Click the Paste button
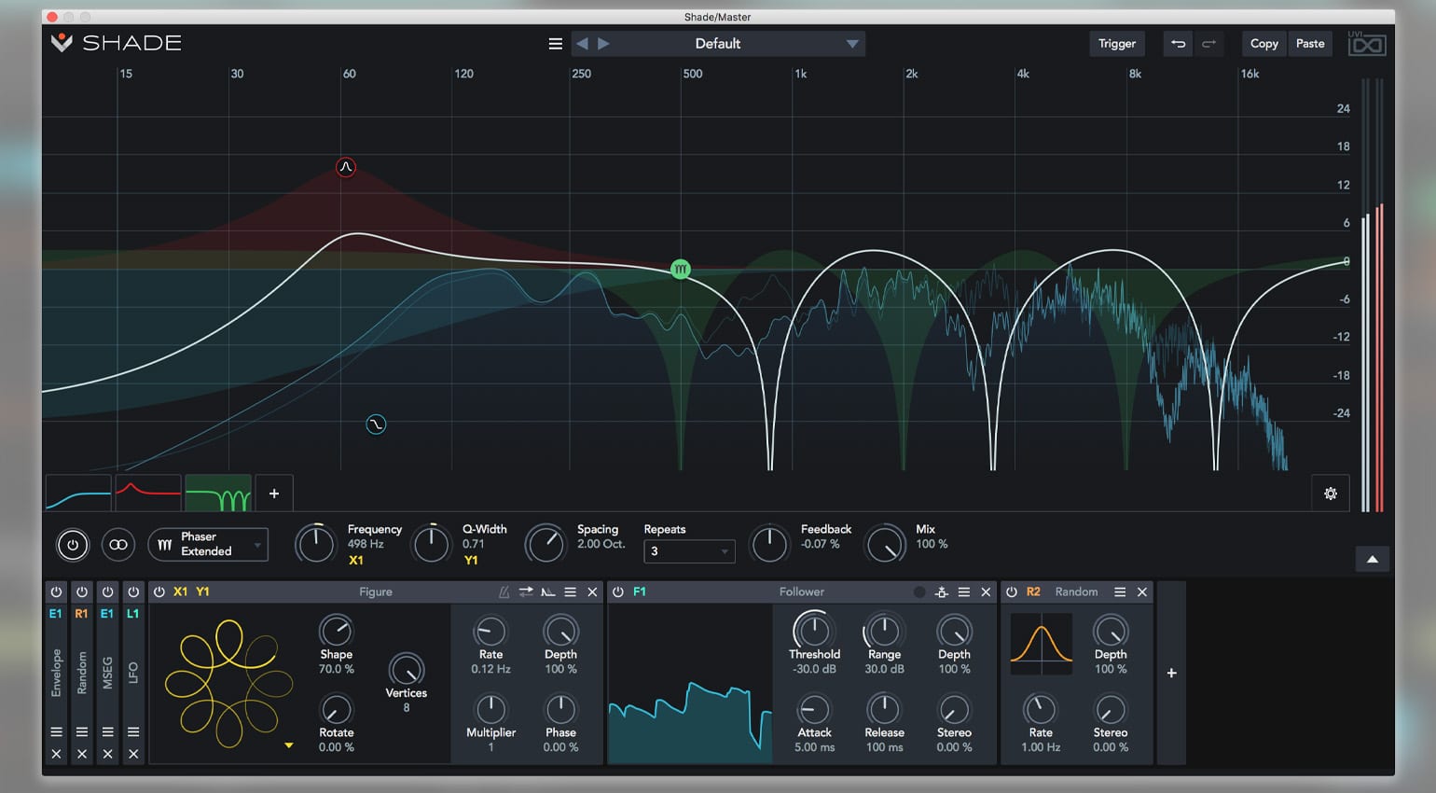 1310,43
